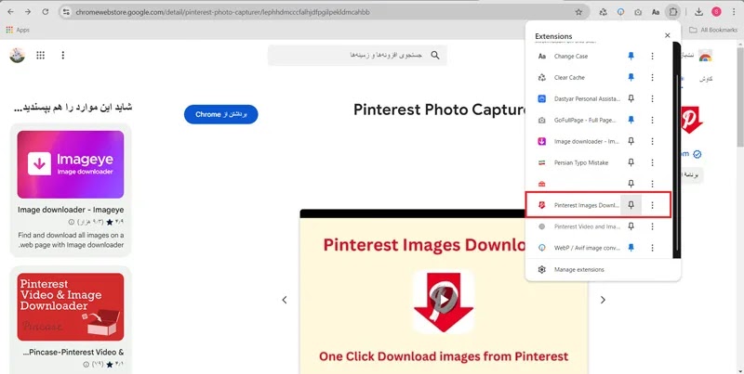Open more actions for Clear Cache
744x374 pixels.
653,77
